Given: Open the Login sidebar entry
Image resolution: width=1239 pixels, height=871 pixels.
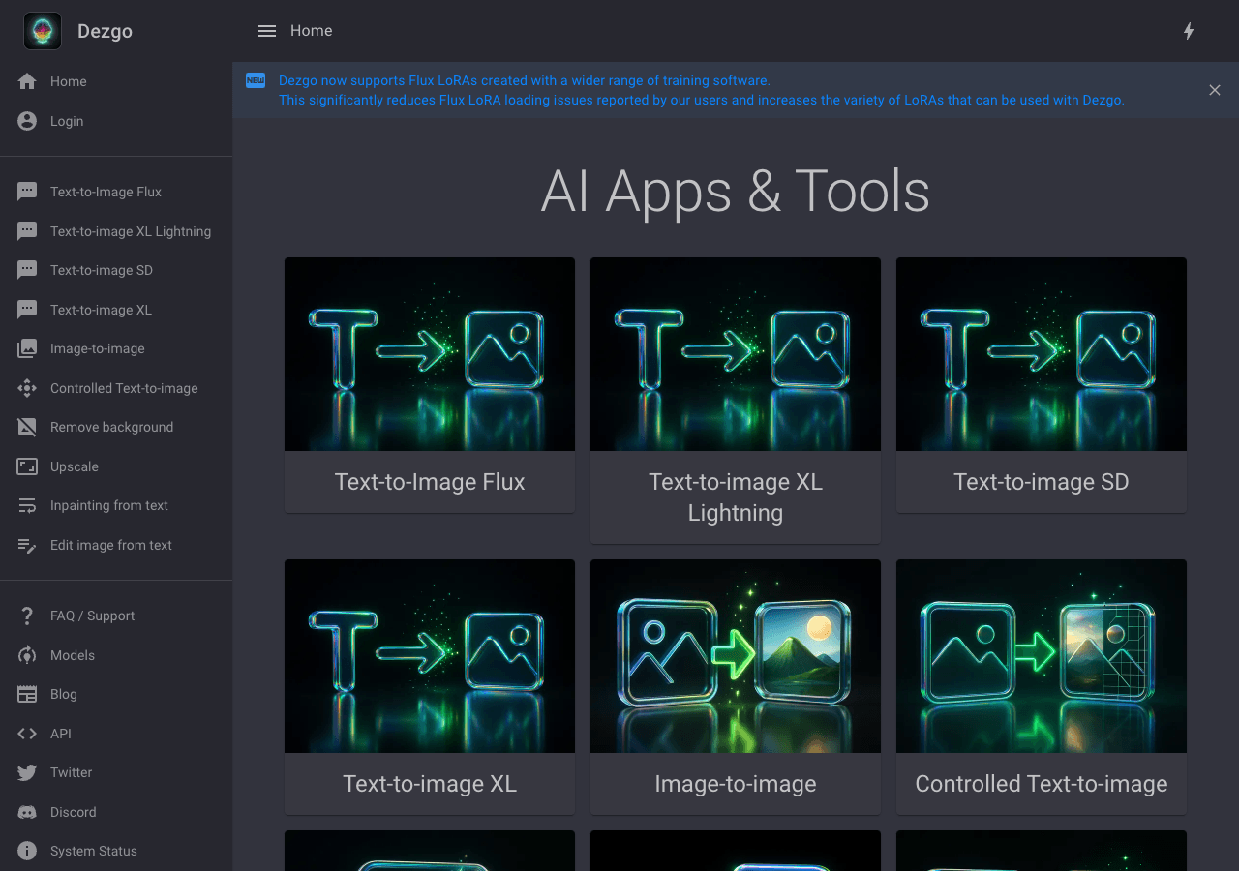Looking at the screenshot, I should point(116,121).
